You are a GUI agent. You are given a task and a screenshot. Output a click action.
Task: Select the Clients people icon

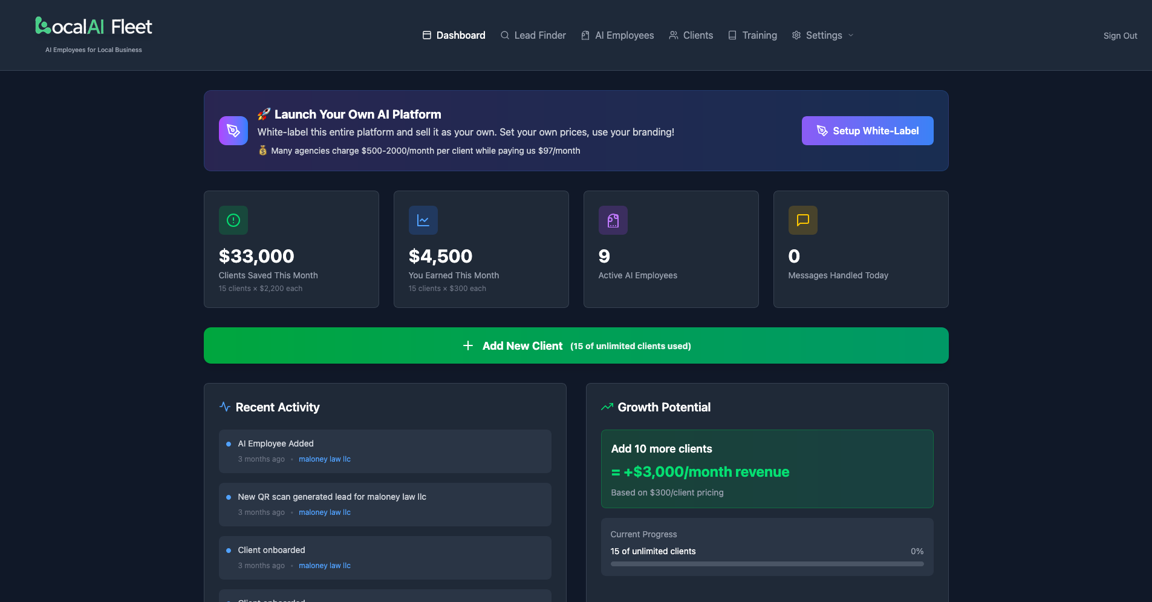click(x=673, y=35)
